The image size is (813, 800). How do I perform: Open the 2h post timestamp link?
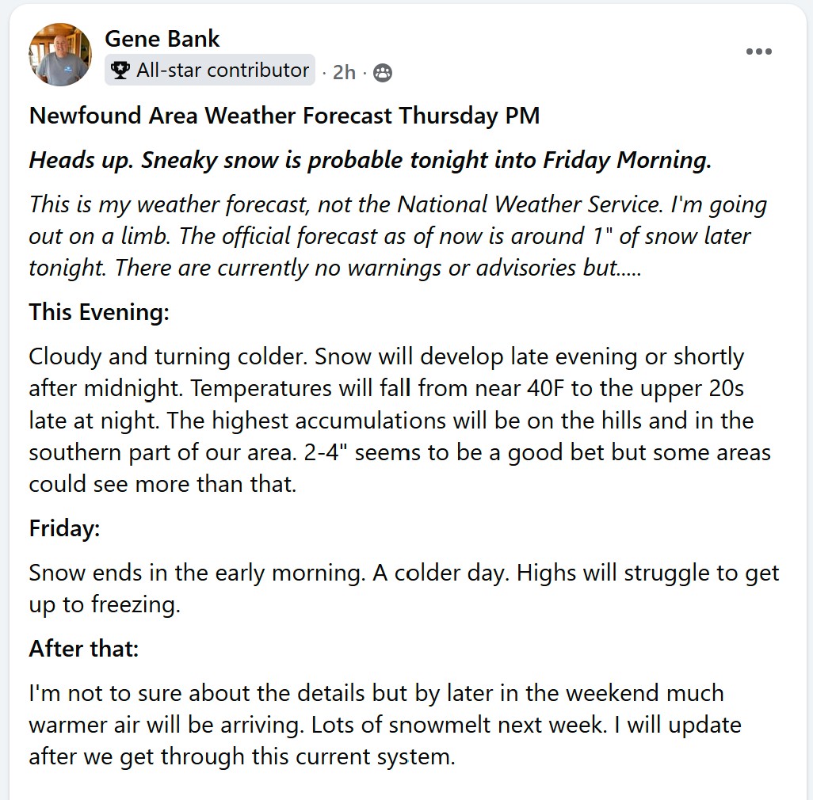(344, 73)
